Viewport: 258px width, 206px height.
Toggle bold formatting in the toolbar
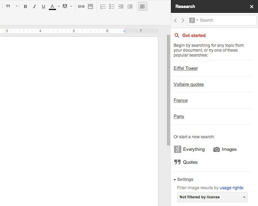25,6
